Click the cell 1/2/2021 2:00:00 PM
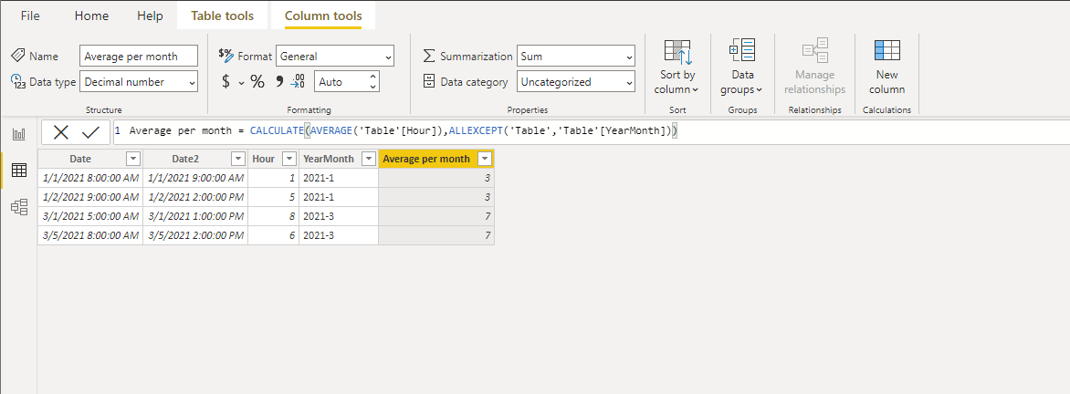Image resolution: width=1070 pixels, height=394 pixels. pos(195,197)
